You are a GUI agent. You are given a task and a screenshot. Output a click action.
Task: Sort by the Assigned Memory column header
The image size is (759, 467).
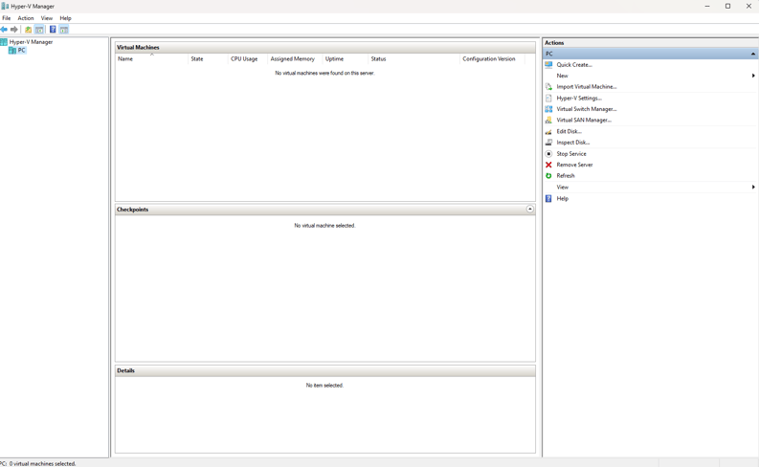[295, 59]
